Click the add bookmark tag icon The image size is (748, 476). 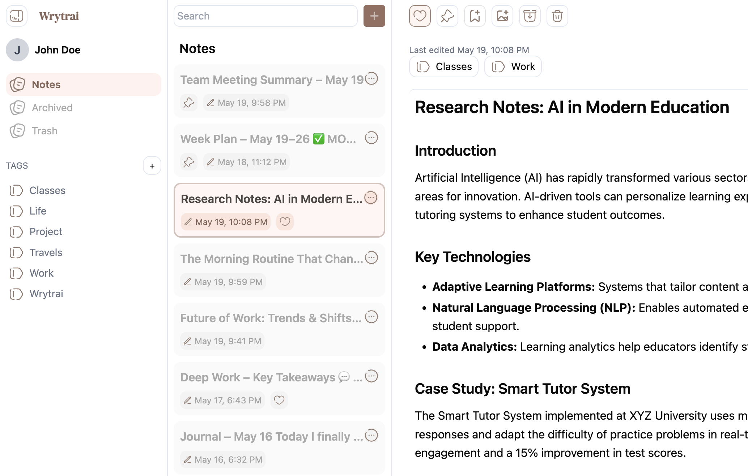point(475,16)
